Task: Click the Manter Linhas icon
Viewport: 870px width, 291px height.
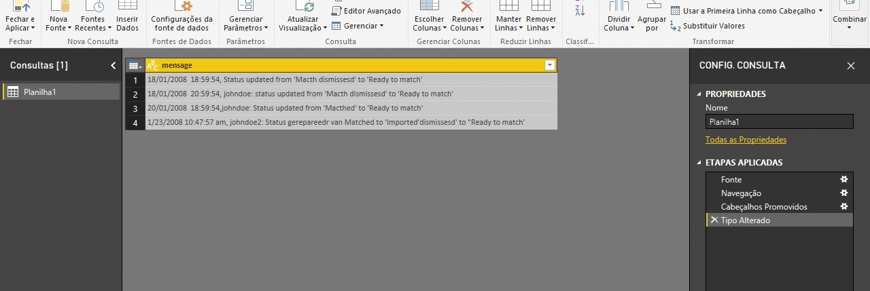Action: (x=508, y=7)
